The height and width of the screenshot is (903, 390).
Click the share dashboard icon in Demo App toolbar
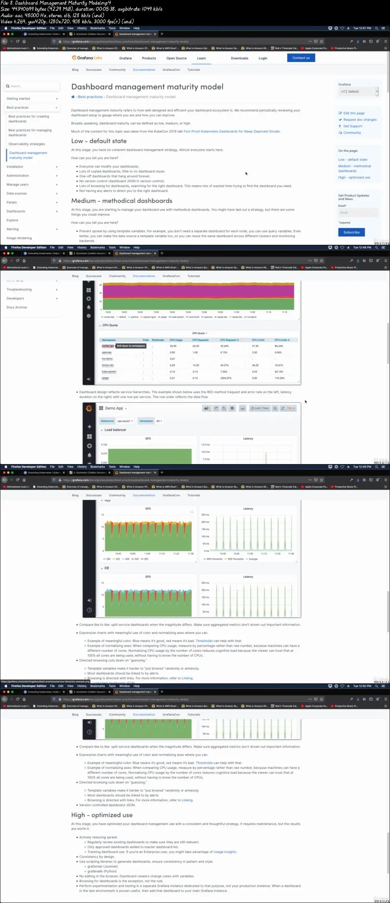[216, 408]
